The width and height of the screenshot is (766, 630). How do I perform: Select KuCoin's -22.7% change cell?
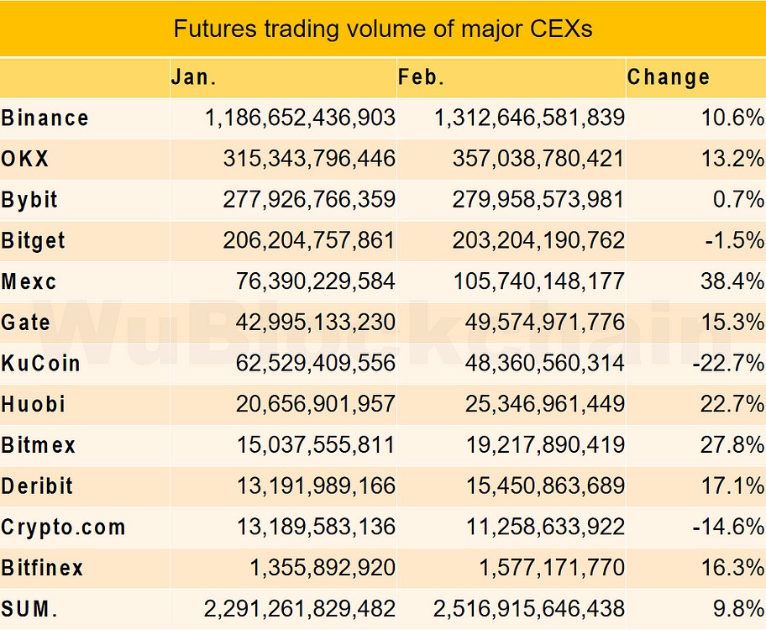tap(696, 363)
